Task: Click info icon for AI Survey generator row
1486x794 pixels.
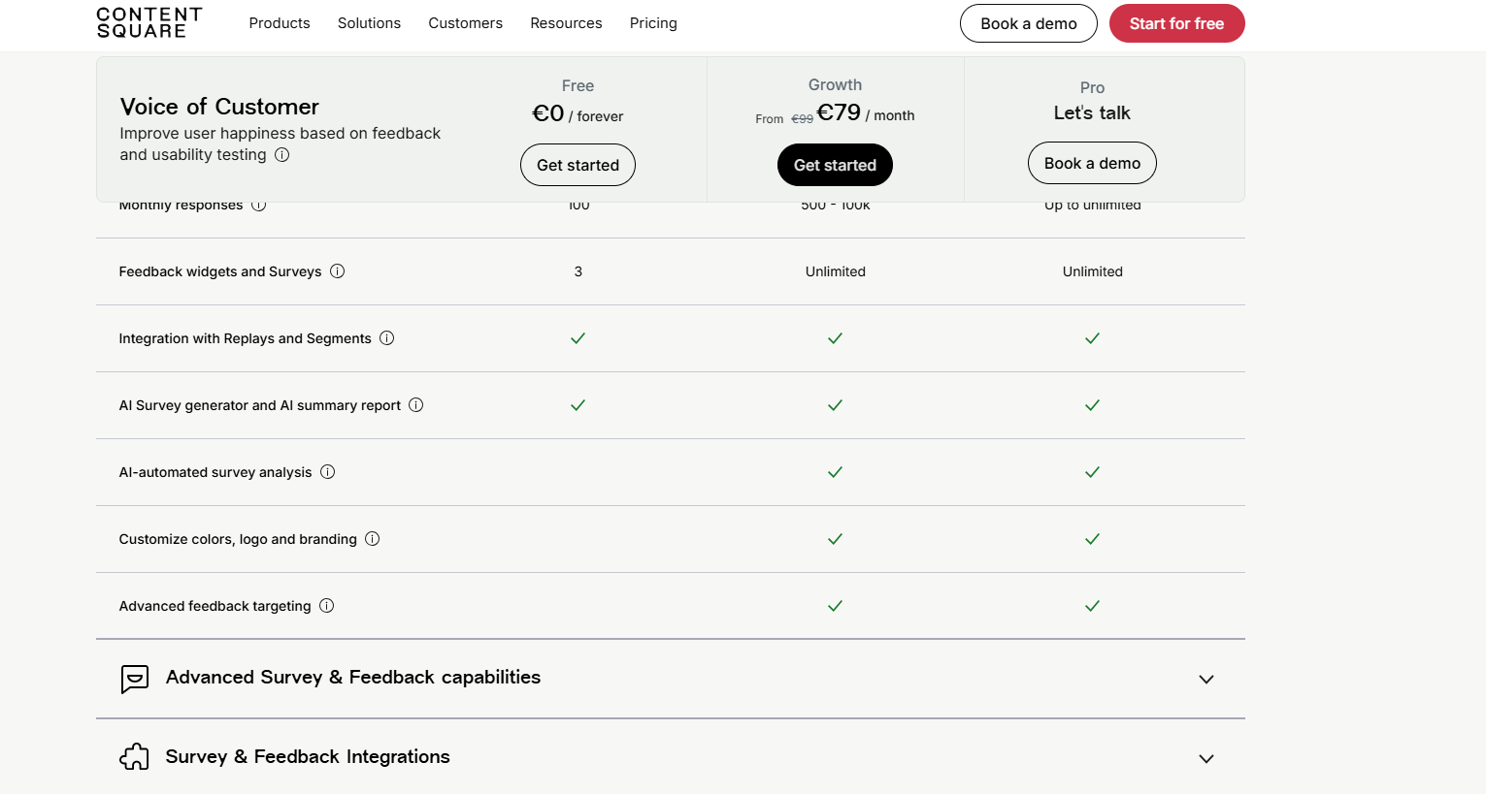Action: (416, 405)
